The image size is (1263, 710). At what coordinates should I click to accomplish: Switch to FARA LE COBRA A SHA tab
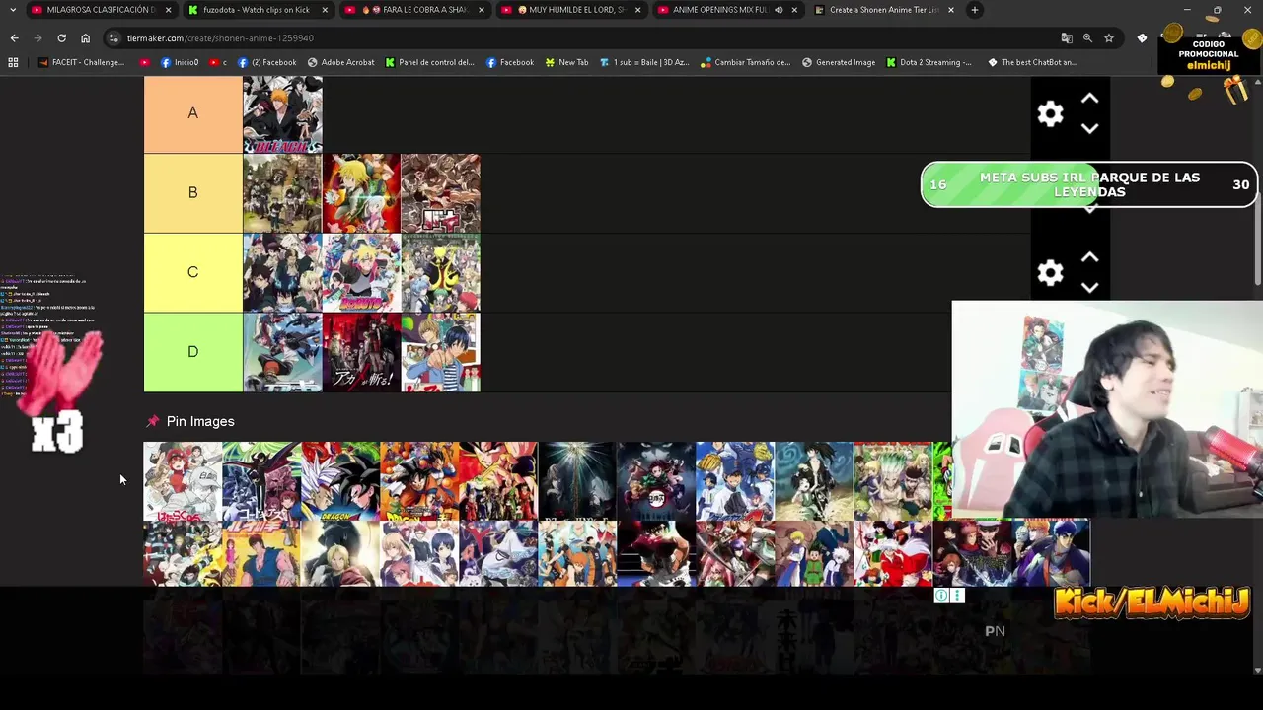414,10
